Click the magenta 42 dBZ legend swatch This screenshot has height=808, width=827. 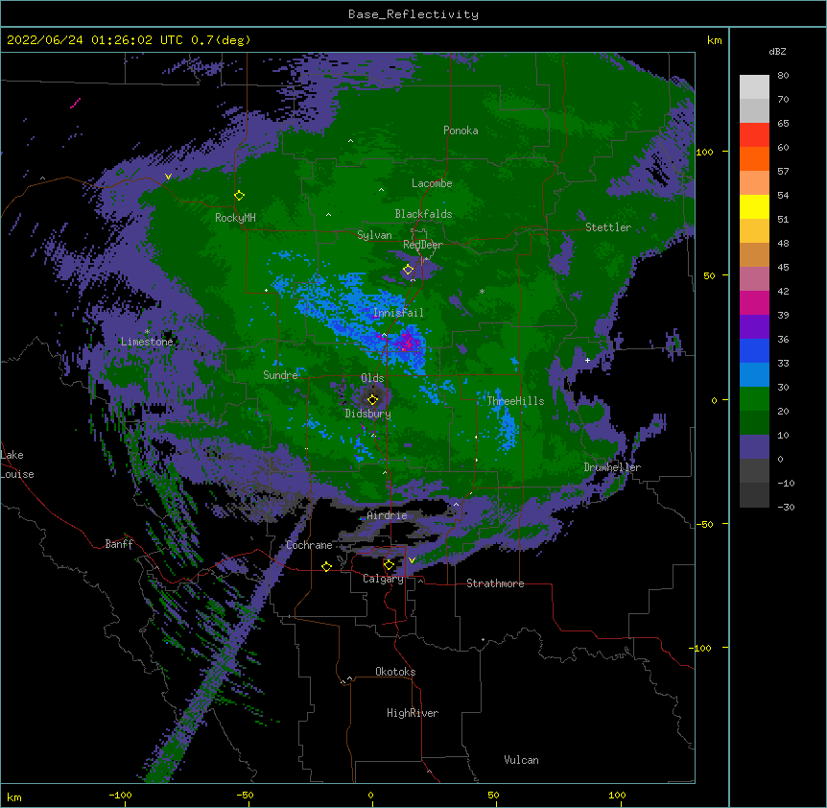pyautogui.click(x=754, y=302)
